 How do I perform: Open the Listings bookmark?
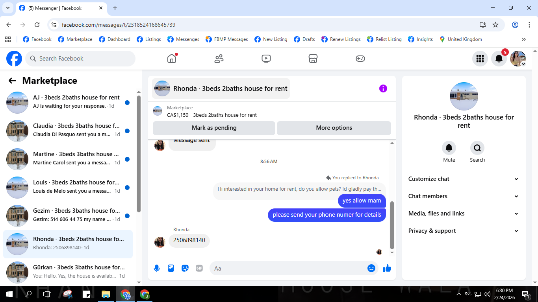(x=149, y=39)
